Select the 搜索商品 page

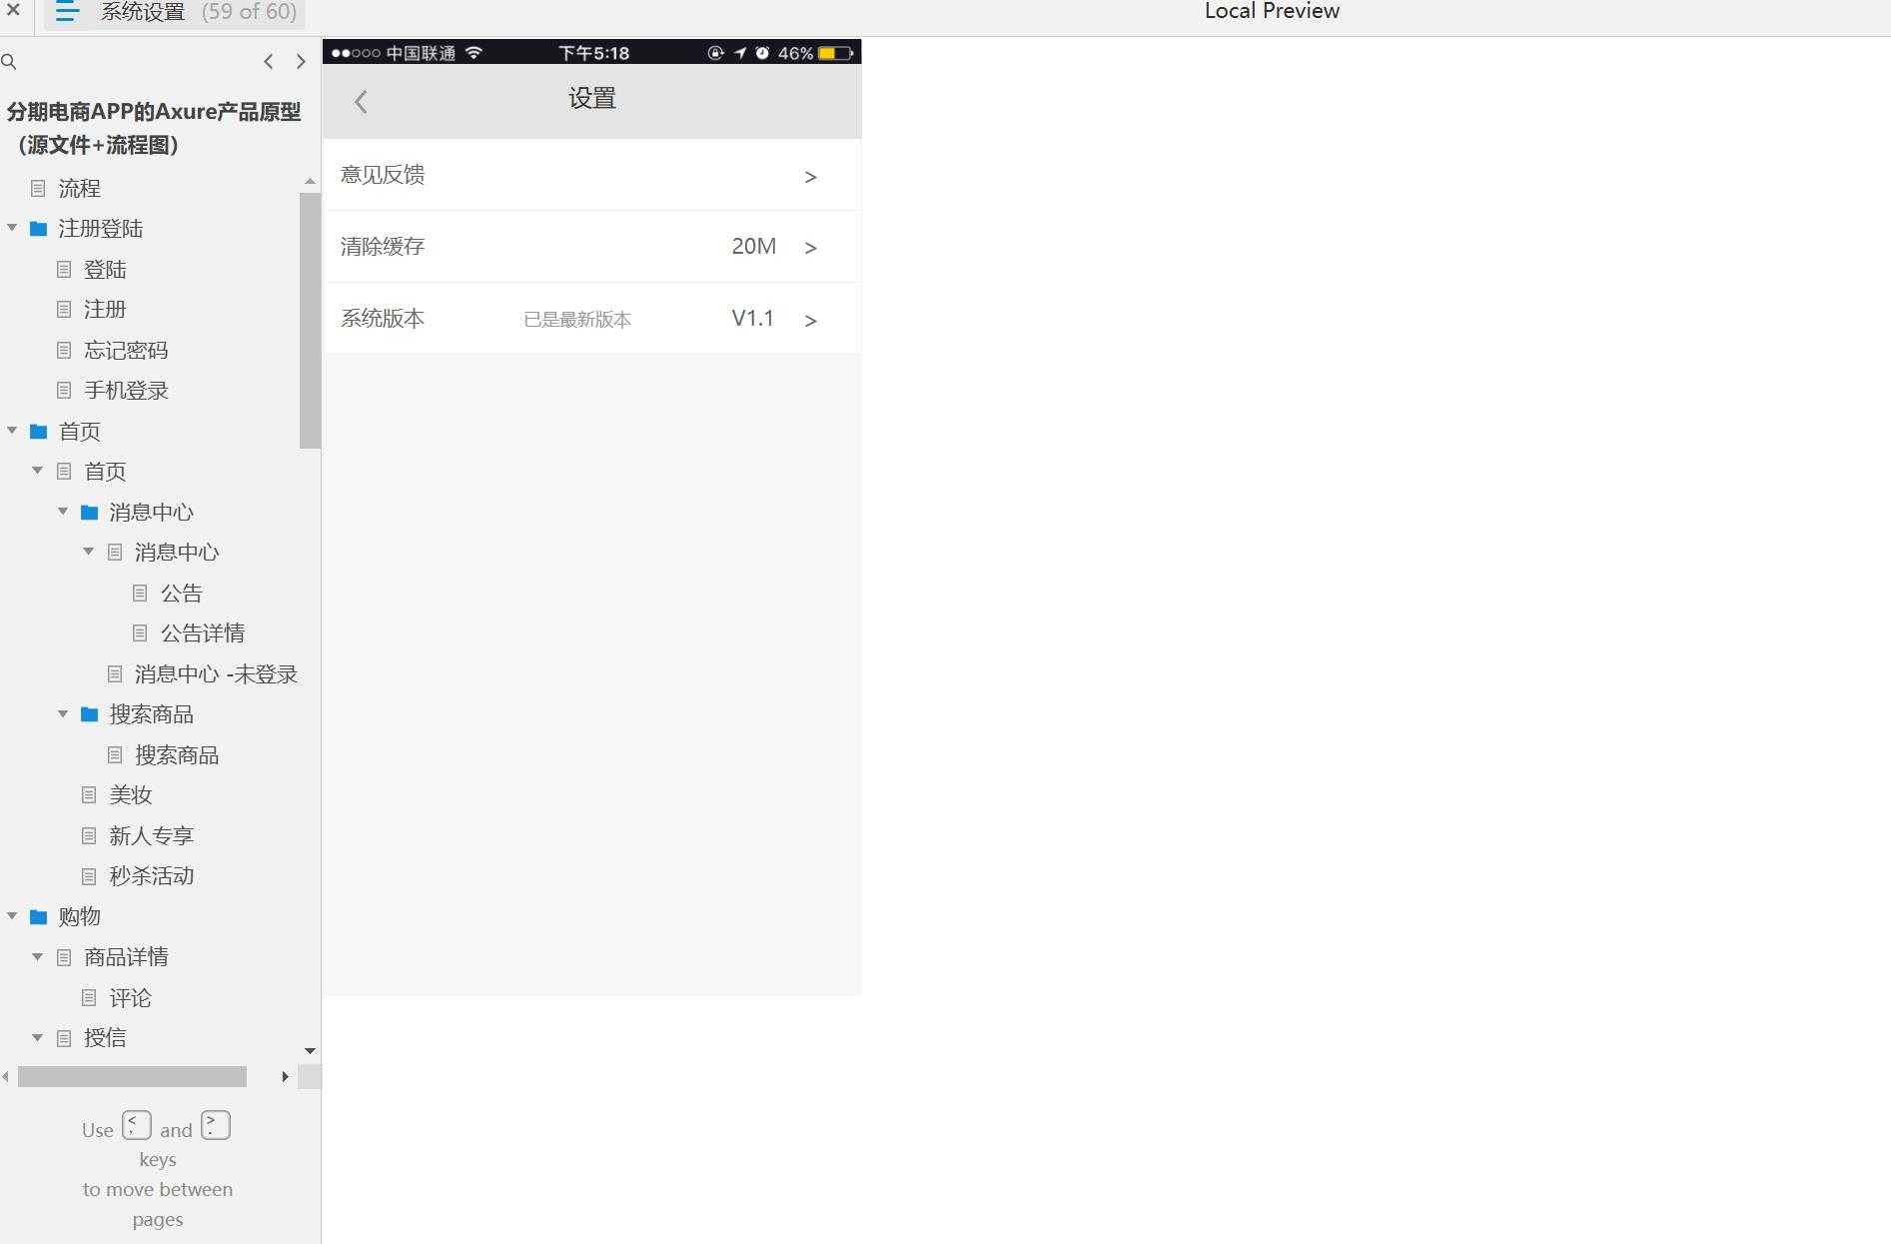coord(177,754)
